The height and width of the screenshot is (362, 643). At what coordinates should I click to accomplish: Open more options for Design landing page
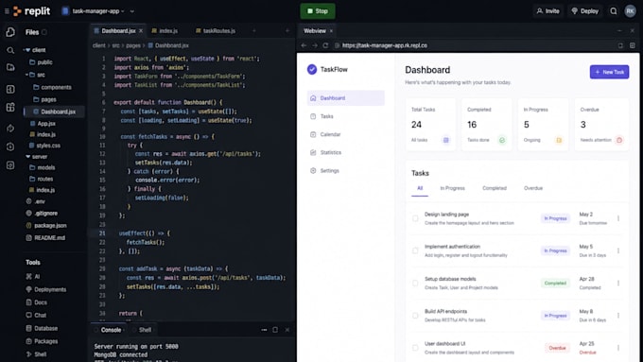coord(618,218)
